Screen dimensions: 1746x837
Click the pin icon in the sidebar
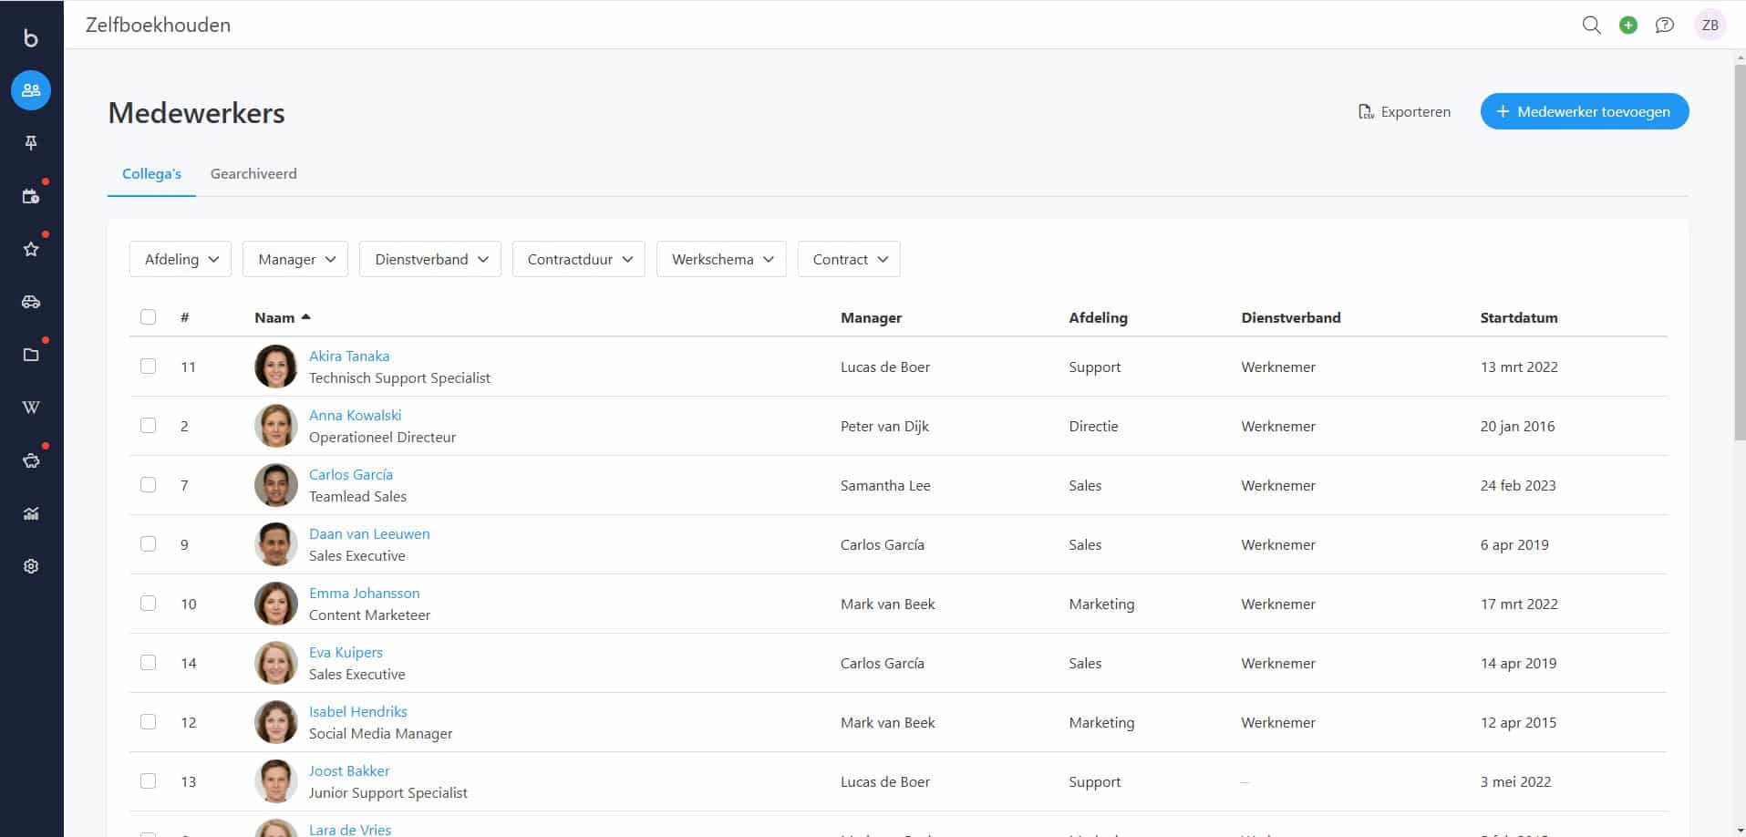coord(31,143)
